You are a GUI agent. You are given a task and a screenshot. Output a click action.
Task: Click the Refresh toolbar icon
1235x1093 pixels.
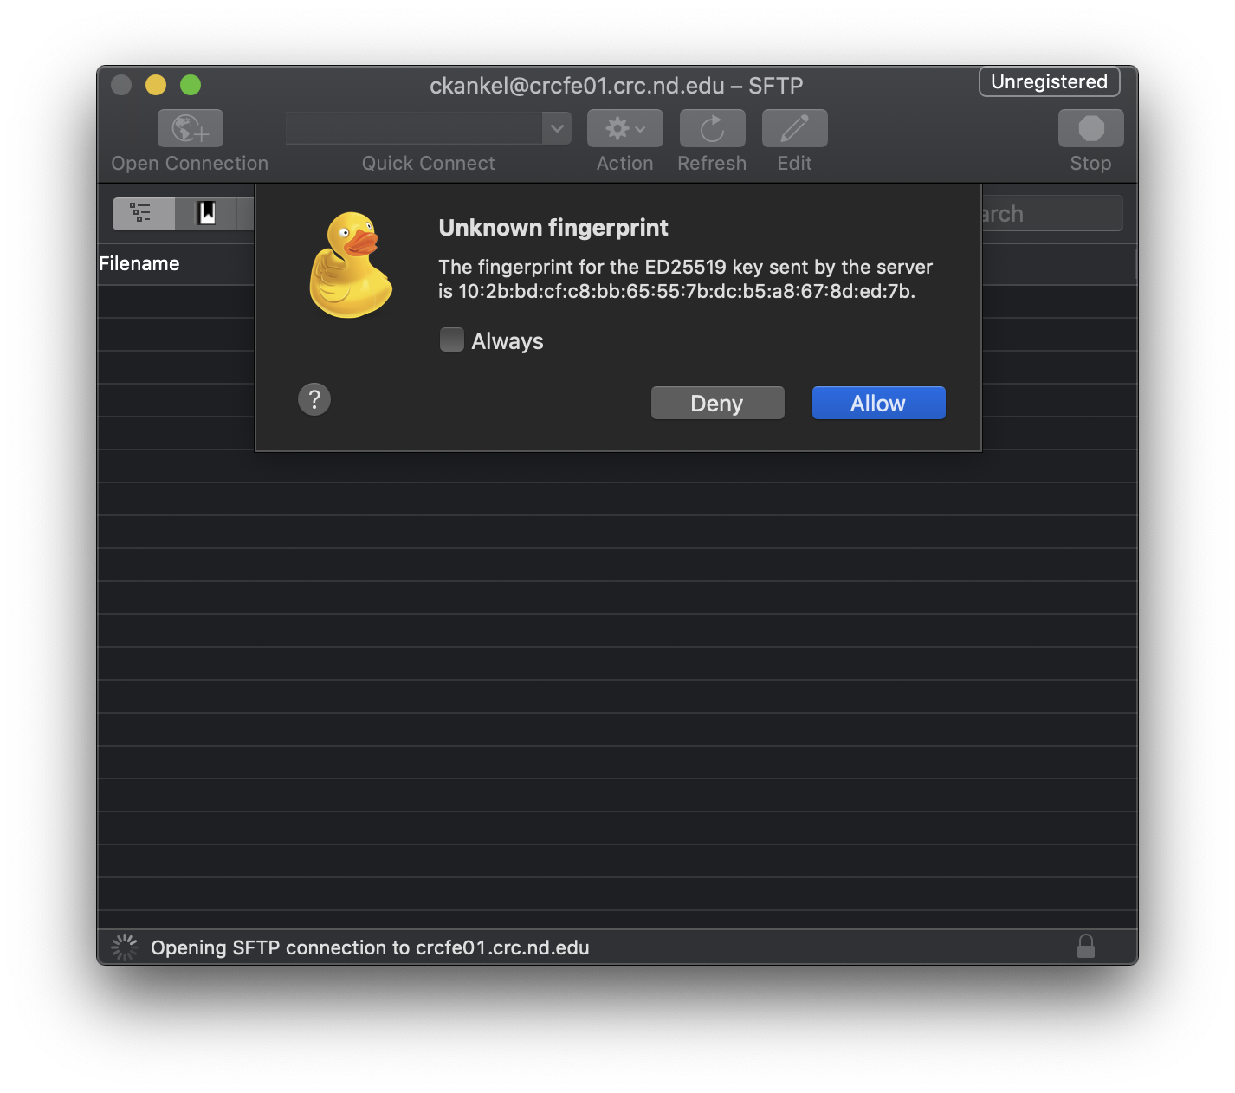712,129
